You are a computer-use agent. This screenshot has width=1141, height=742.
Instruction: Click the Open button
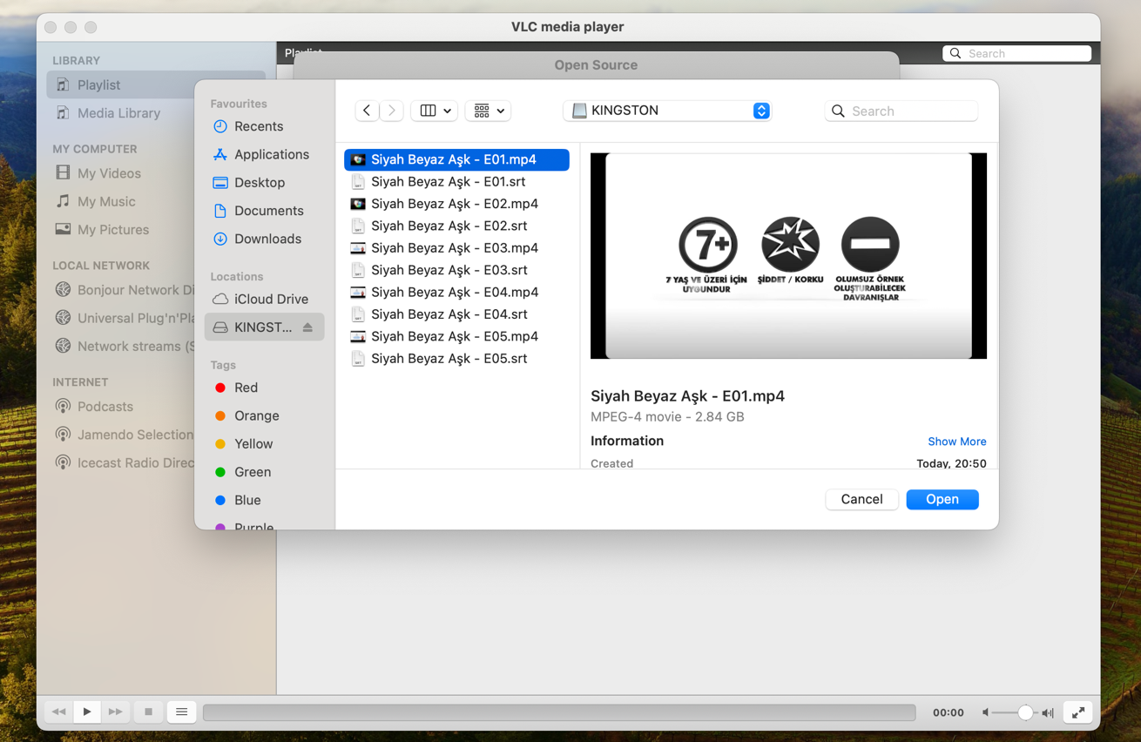942,499
